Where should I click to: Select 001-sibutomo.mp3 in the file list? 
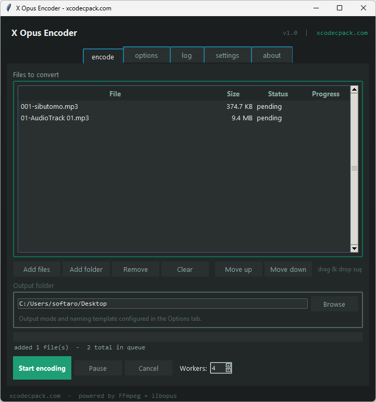pos(49,107)
